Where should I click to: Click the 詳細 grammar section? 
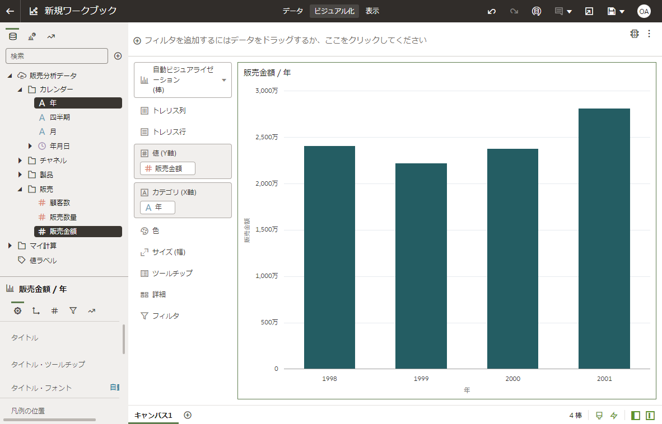tap(183, 294)
